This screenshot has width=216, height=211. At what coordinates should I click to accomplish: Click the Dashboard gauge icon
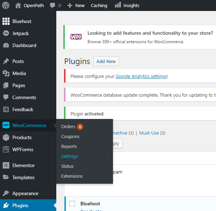(6, 45)
